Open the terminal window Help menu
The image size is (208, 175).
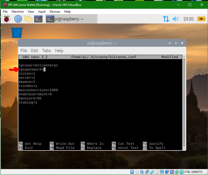click(x=59, y=51)
